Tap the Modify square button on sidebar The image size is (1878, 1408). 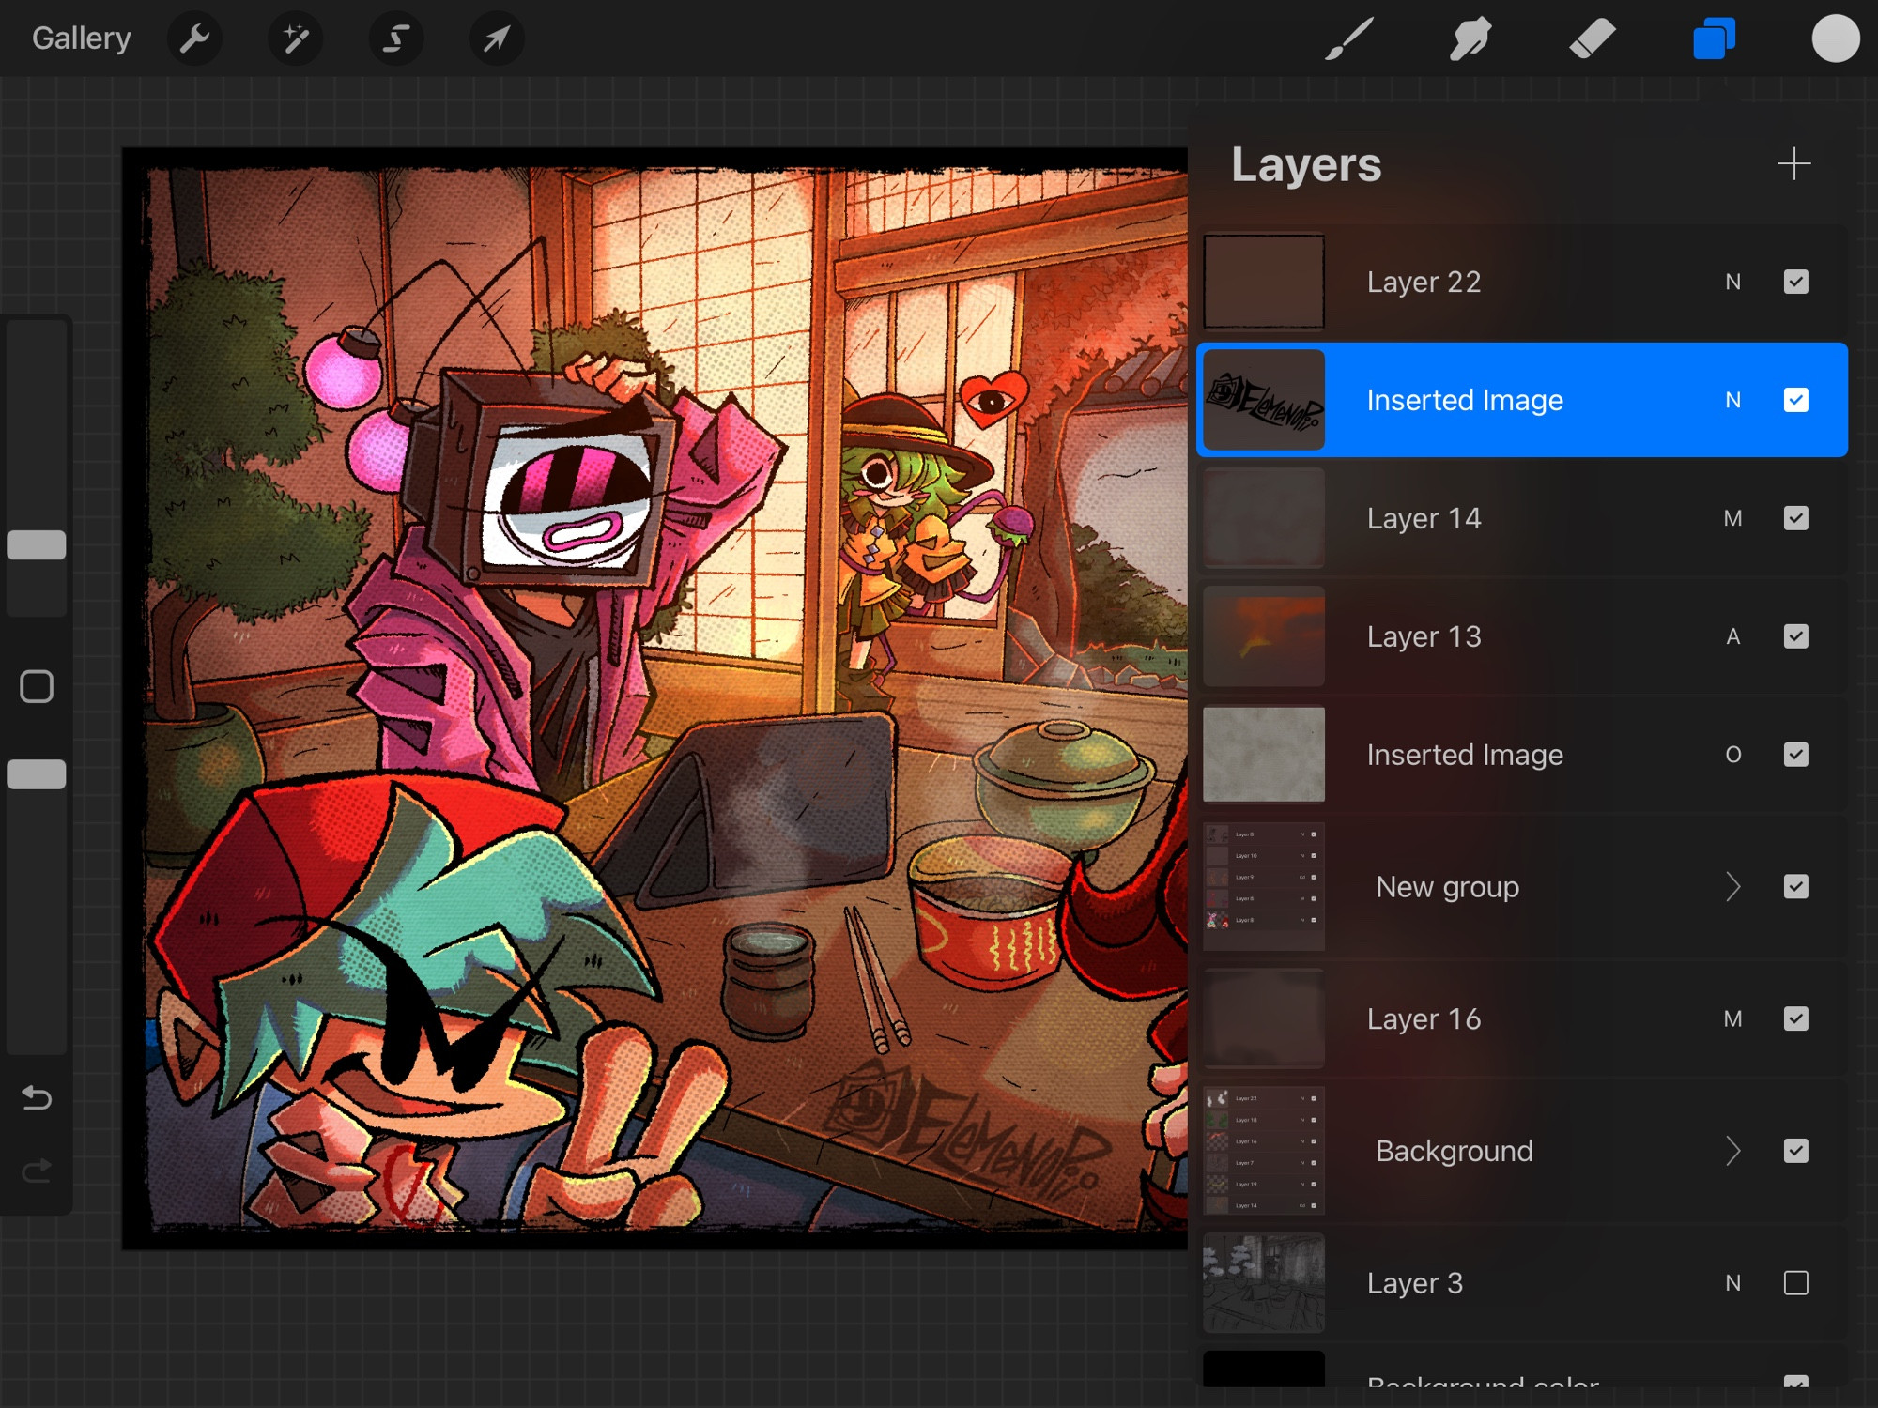point(37,686)
